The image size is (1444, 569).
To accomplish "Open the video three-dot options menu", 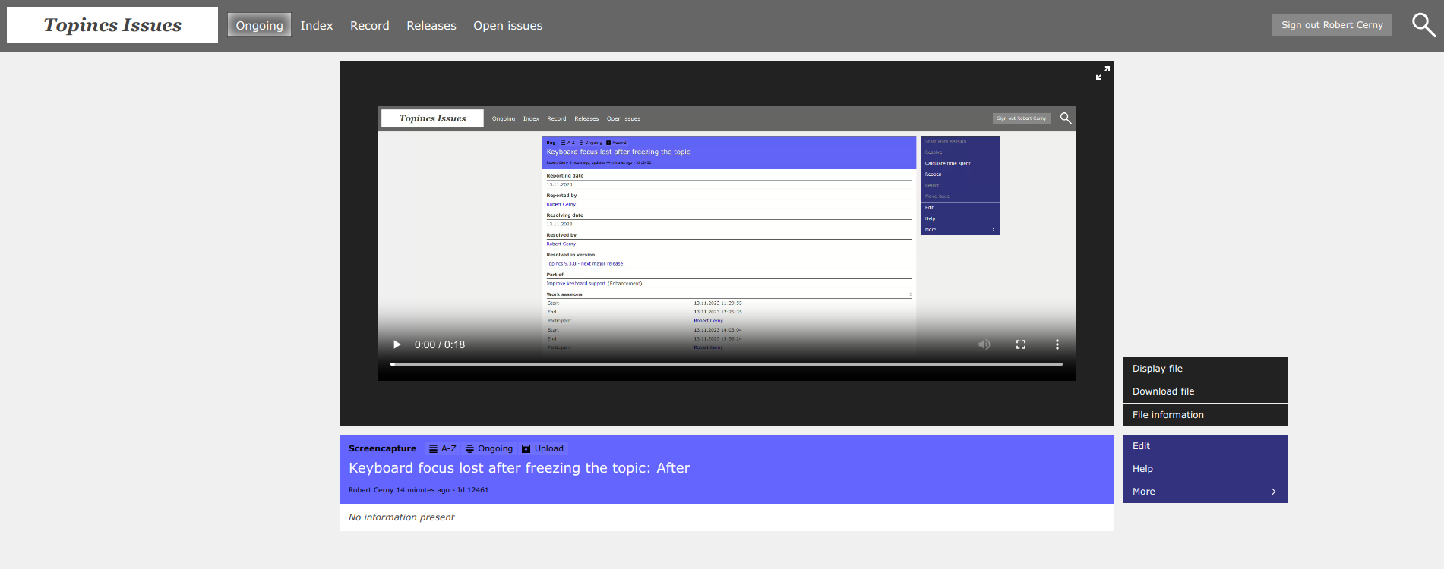I will (x=1057, y=344).
